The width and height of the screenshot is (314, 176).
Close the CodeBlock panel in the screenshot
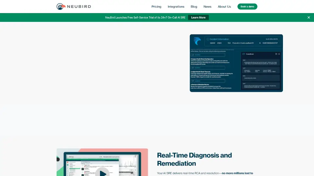[x=279, y=54]
